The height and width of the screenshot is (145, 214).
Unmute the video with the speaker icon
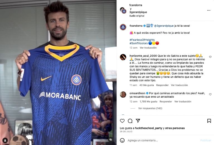[x=111, y=139]
